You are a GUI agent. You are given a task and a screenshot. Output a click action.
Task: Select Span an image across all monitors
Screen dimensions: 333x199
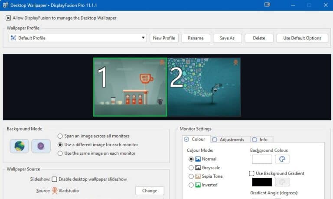pyautogui.click(x=60, y=136)
